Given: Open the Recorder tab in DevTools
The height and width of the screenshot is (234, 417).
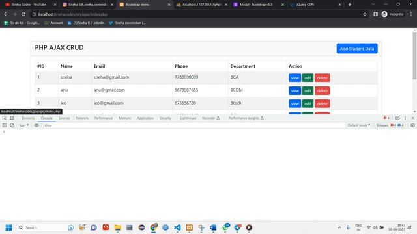Looking at the screenshot, I should tap(210, 118).
